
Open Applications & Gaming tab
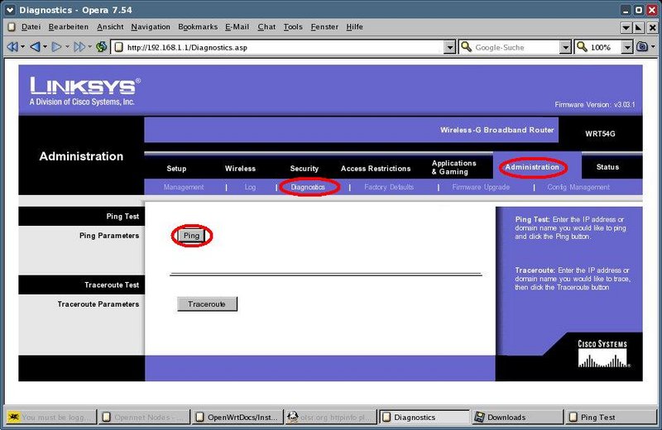[453, 167]
